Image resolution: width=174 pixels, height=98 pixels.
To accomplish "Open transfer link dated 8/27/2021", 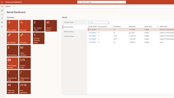I will [x=92, y=33].
